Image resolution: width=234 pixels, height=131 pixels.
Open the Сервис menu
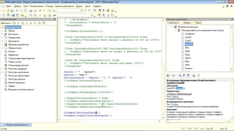(x=79, y=6)
